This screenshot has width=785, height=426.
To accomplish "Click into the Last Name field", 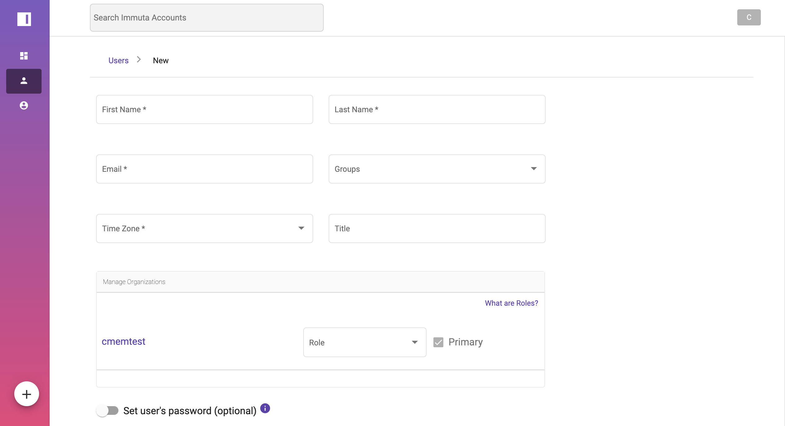I will coord(437,109).
